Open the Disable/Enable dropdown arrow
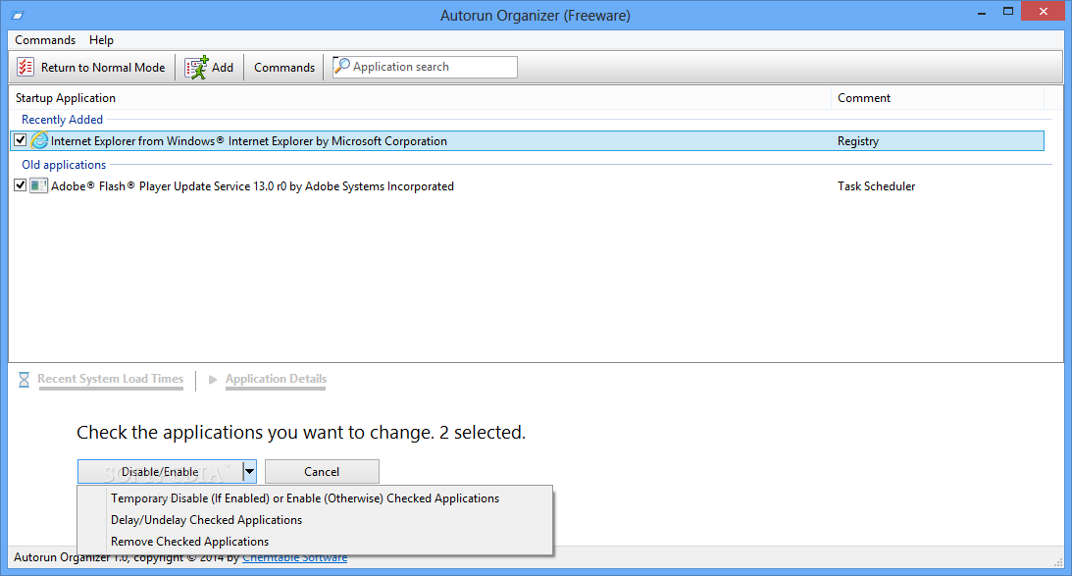The image size is (1072, 576). (x=249, y=471)
